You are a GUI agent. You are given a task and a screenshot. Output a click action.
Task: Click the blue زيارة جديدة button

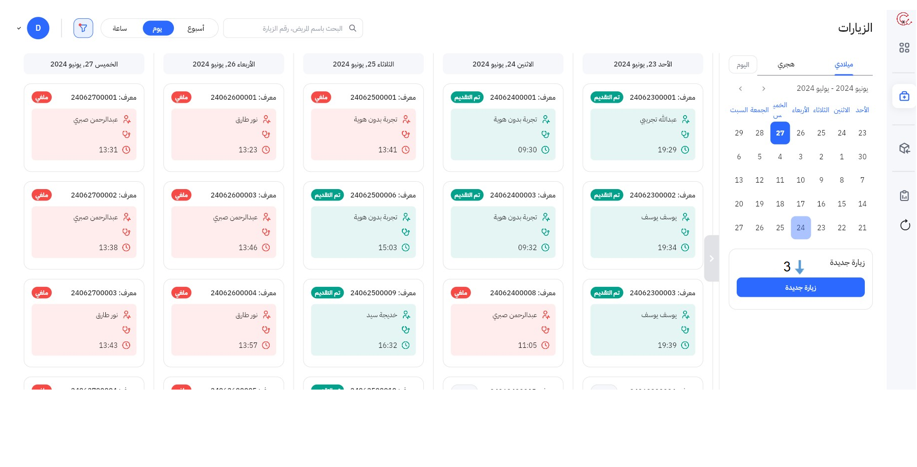tap(800, 287)
